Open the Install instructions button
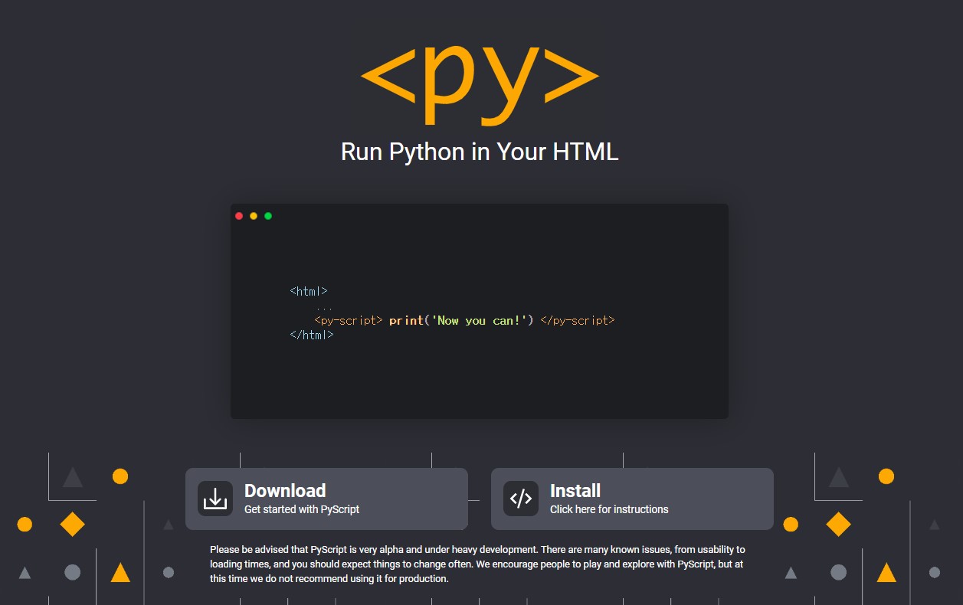 632,499
